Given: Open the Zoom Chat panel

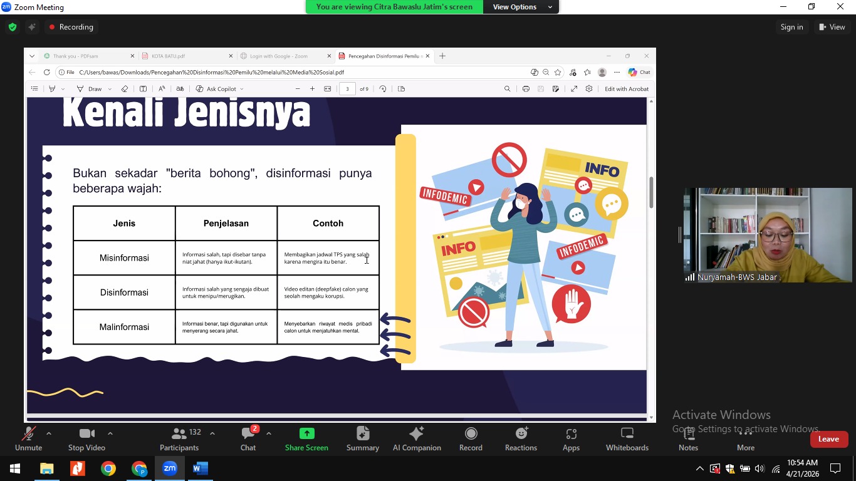Looking at the screenshot, I should pos(248,438).
